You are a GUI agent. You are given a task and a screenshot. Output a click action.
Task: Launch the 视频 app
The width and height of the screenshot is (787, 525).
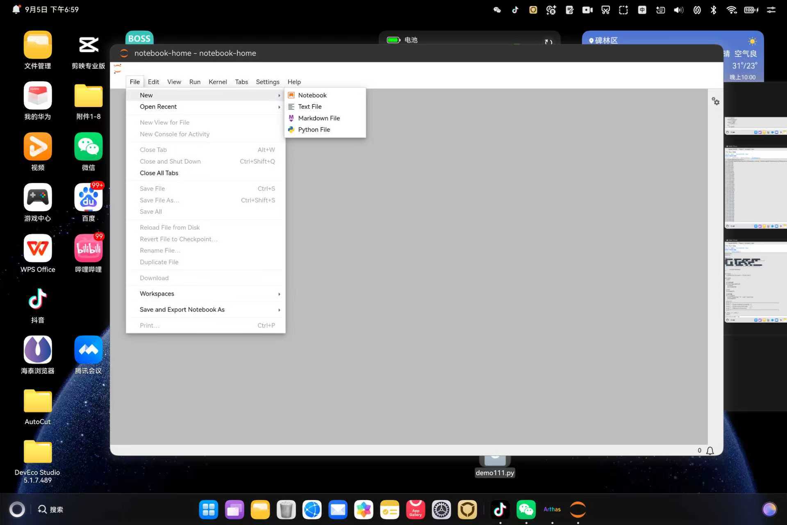click(x=38, y=152)
